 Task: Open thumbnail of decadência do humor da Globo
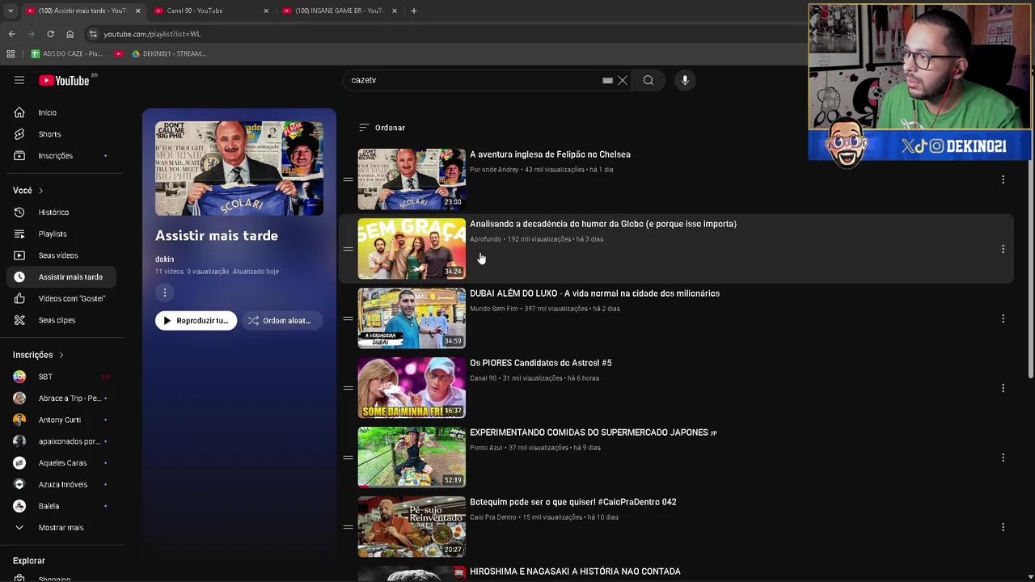pyautogui.click(x=412, y=248)
